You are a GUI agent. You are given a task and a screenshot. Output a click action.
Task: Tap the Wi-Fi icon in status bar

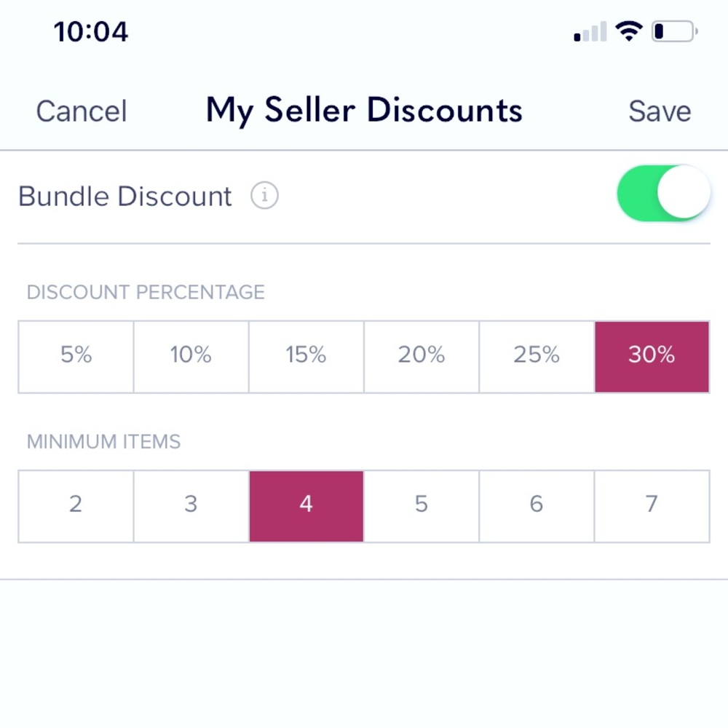coord(628,31)
